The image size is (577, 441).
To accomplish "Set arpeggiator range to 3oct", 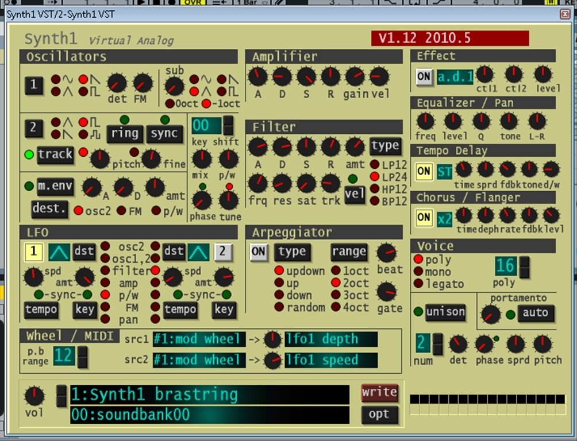I will [x=336, y=295].
